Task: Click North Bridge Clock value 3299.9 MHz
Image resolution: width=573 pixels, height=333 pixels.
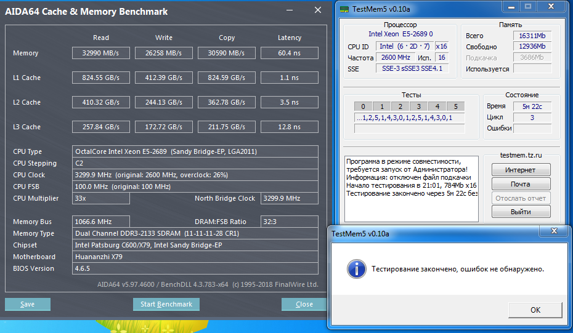Action: pyautogui.click(x=290, y=198)
